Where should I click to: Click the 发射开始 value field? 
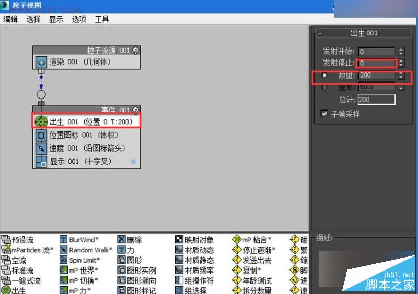pos(376,52)
